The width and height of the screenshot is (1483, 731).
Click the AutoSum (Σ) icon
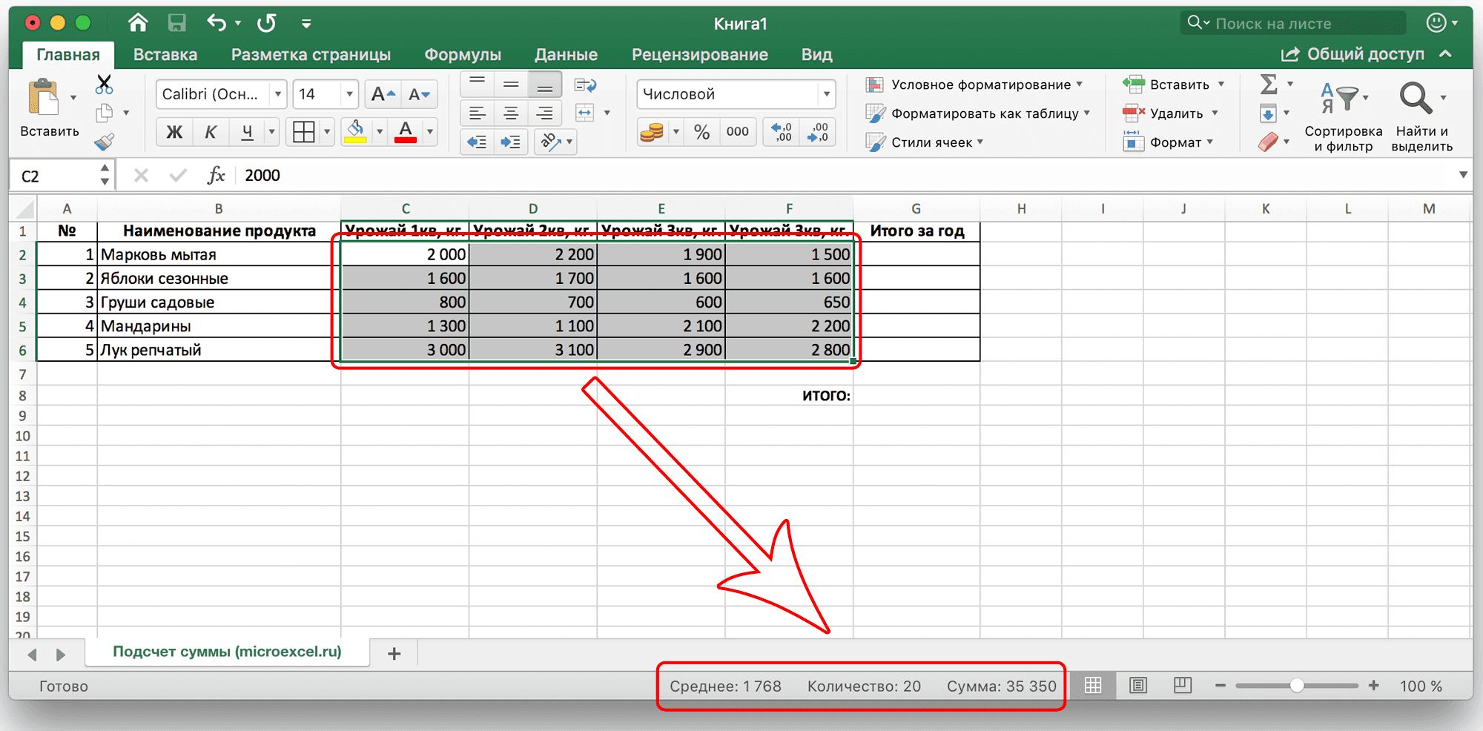(1271, 85)
